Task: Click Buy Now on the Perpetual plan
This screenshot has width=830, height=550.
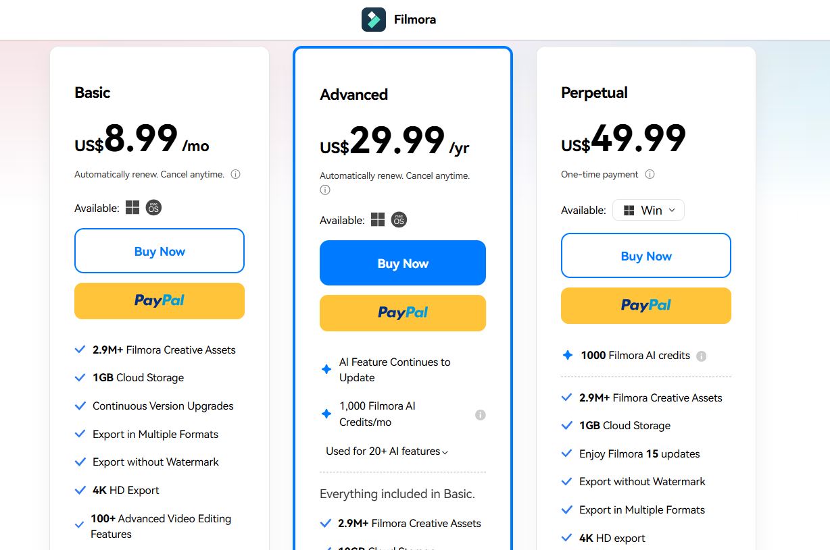Action: pos(645,256)
